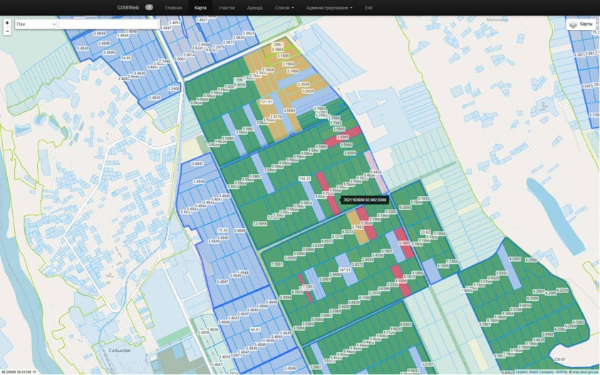
Task: Go to the Главная page
Action: click(x=173, y=7)
